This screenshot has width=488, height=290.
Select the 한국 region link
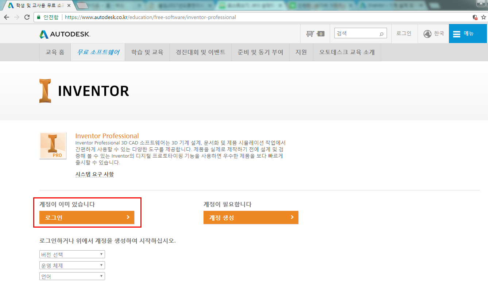click(439, 33)
